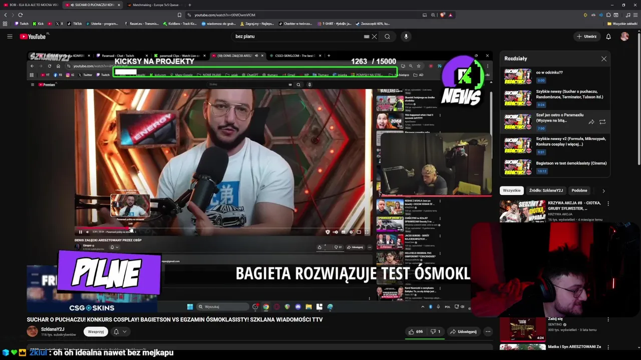Image resolution: width=641 pixels, height=360 pixels.
Task: Select the 'Źródło: SzklanaY2J' filter chip
Action: tap(546, 190)
